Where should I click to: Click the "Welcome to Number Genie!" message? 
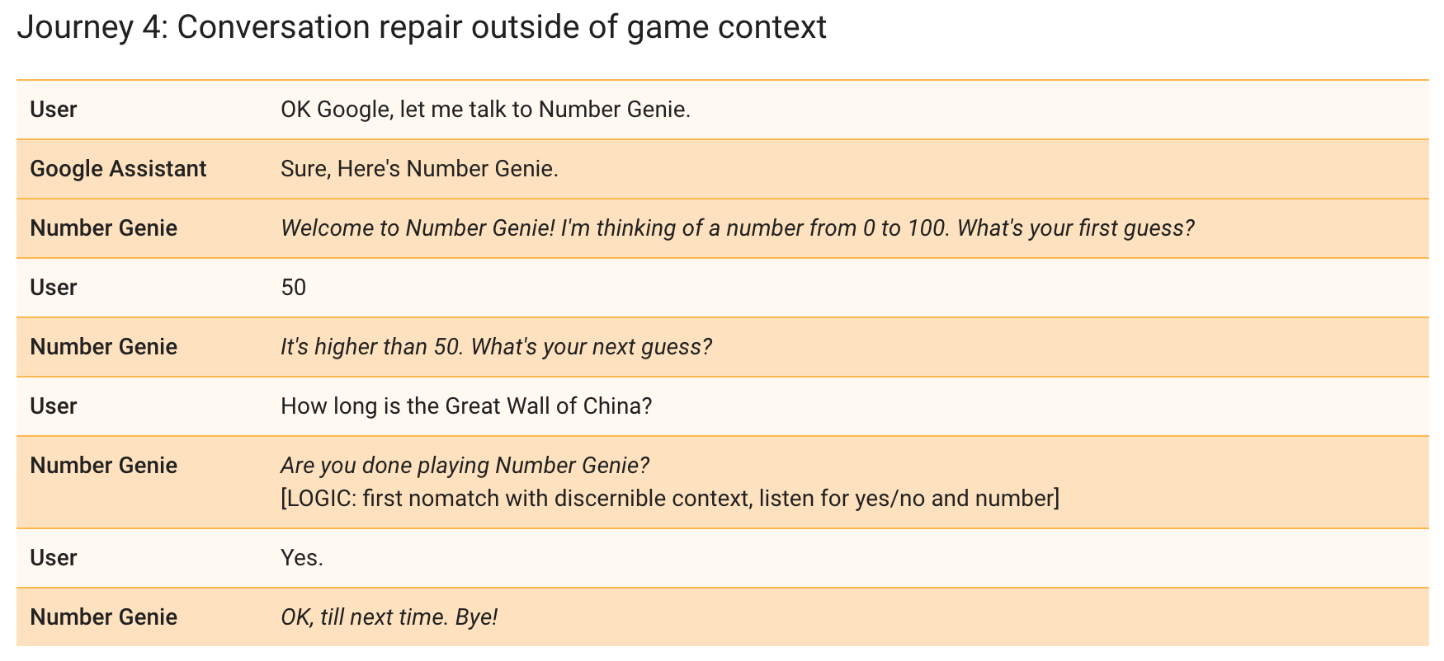pos(737,228)
